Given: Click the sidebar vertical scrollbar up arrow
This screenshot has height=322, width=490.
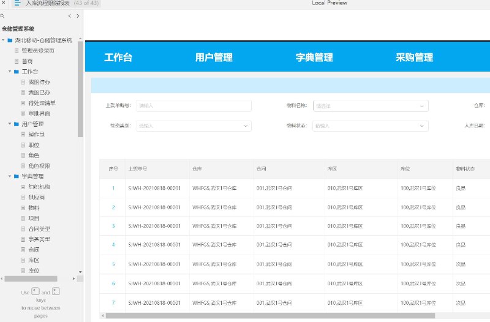Looking at the screenshot, I should [x=80, y=39].
